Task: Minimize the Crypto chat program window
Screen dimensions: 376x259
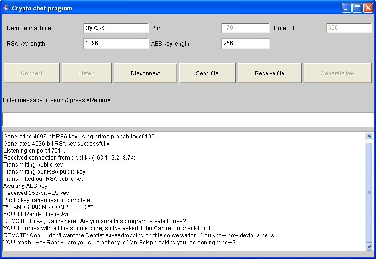Action: tap(346, 8)
